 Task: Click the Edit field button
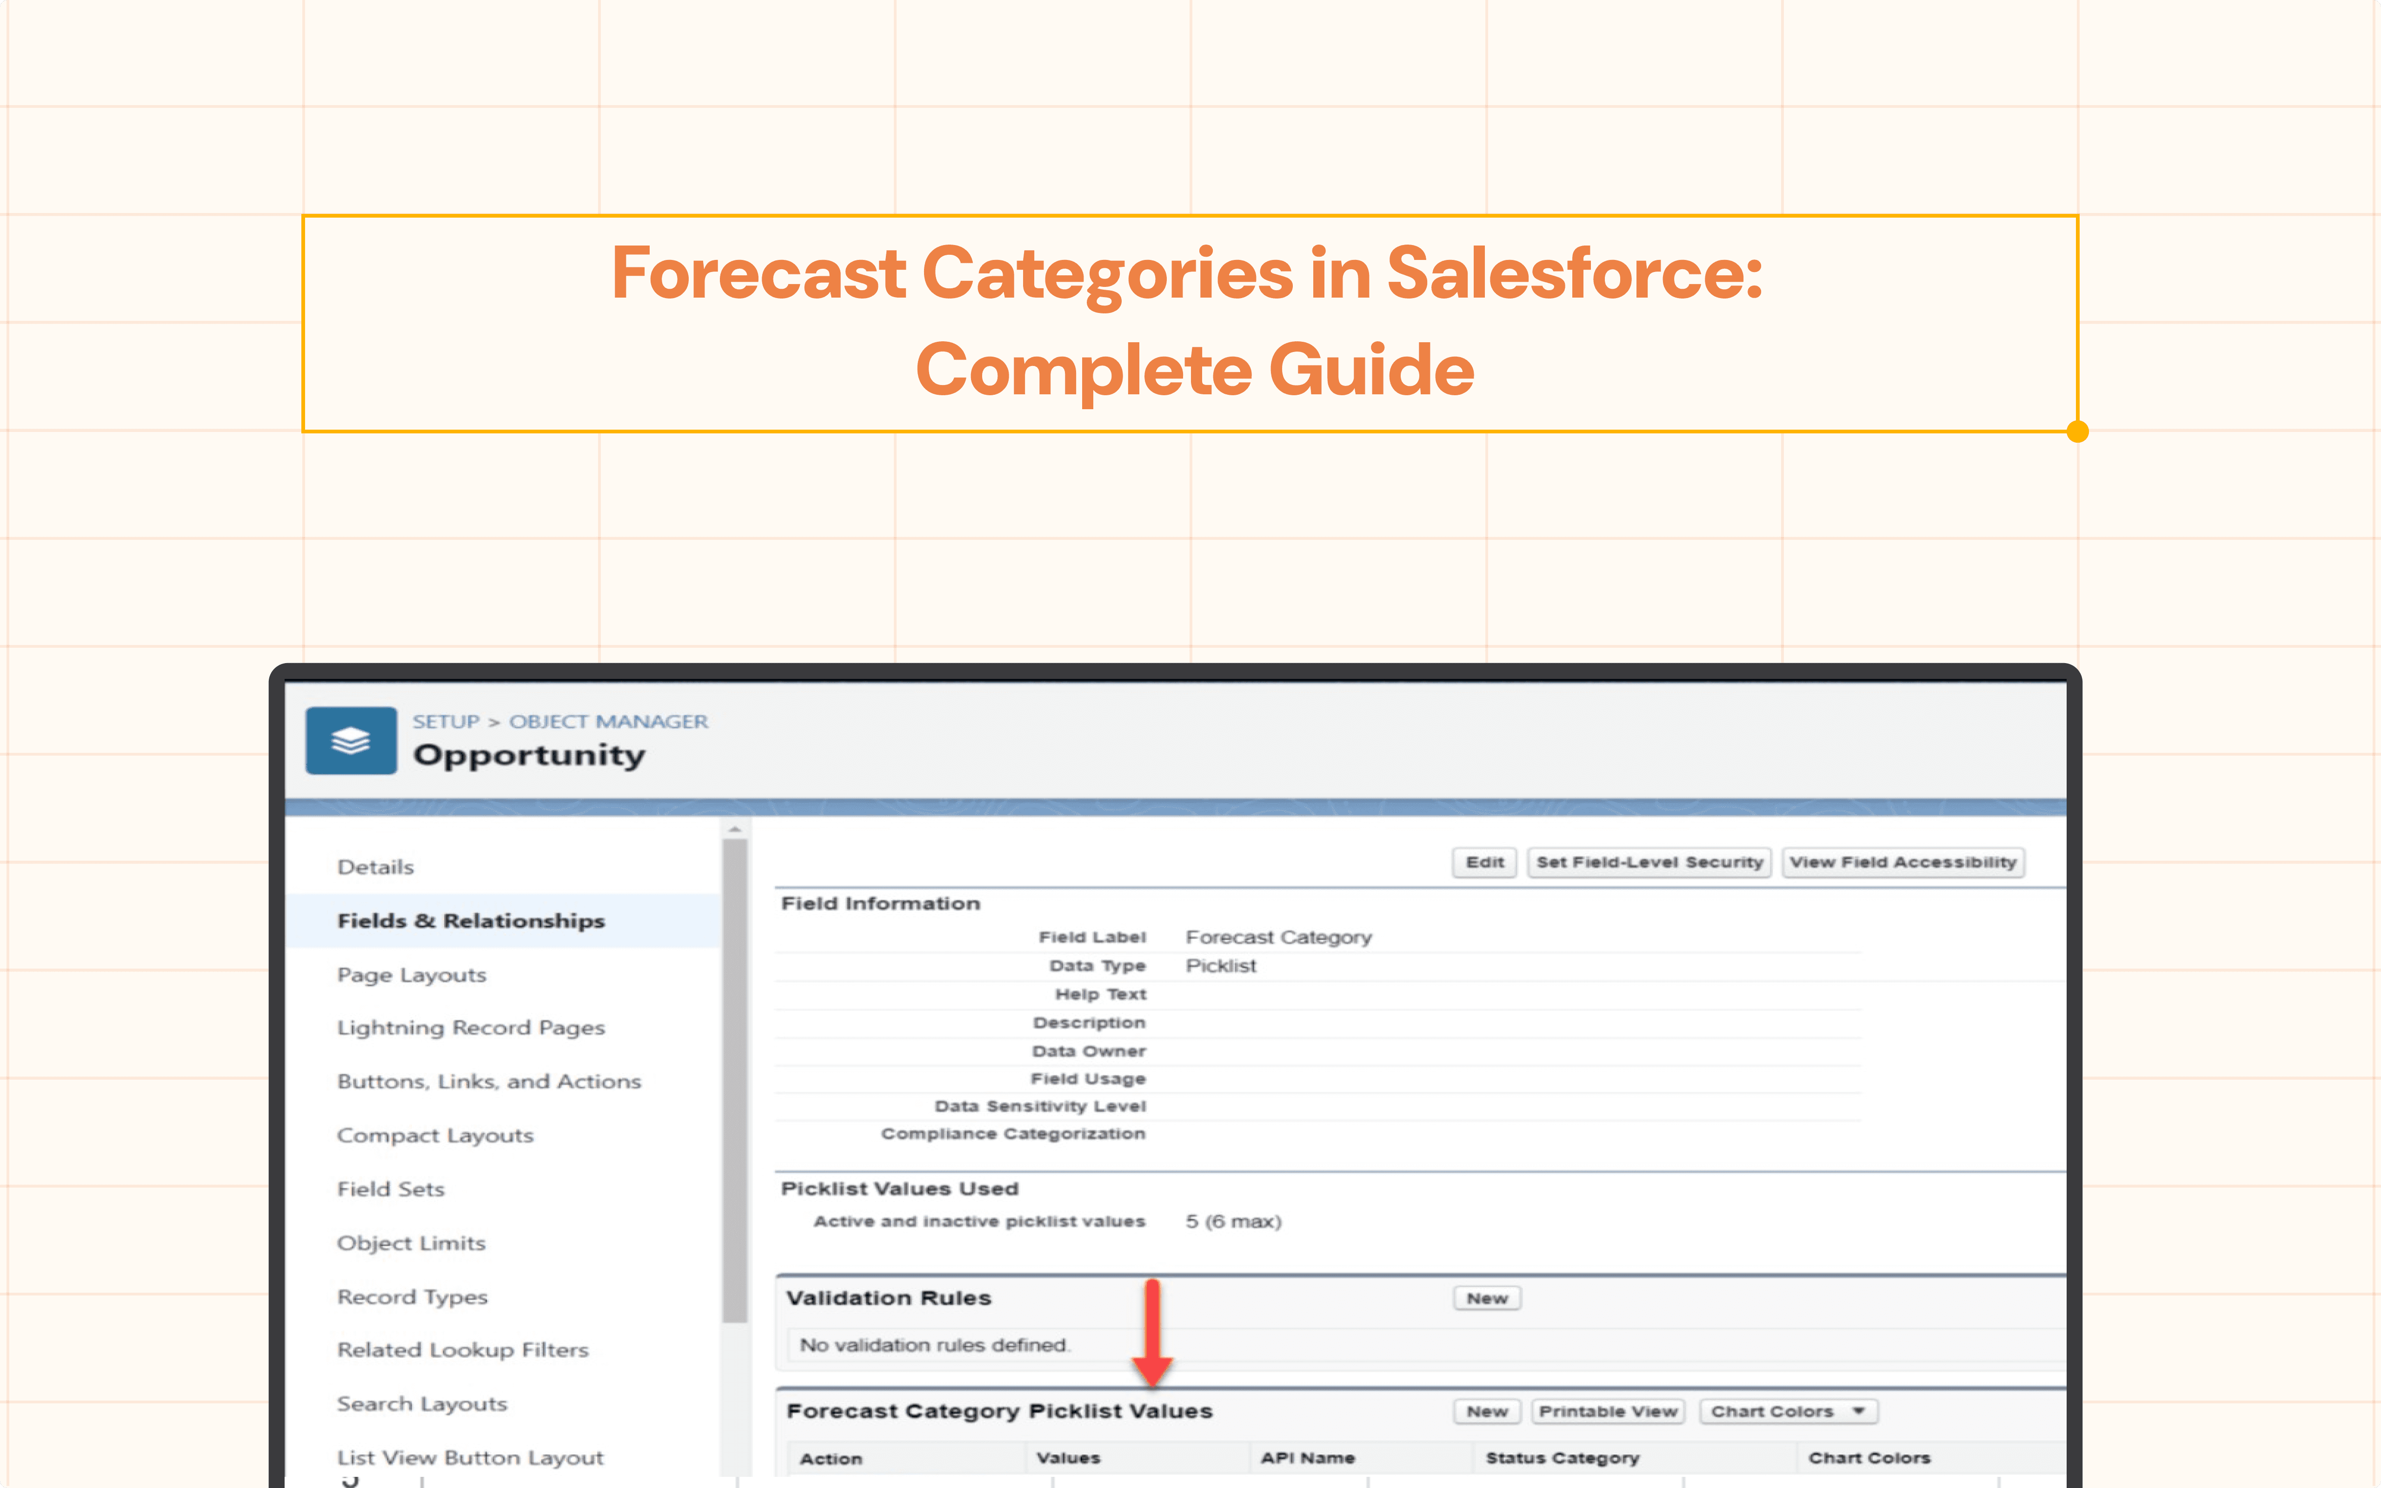click(1485, 862)
